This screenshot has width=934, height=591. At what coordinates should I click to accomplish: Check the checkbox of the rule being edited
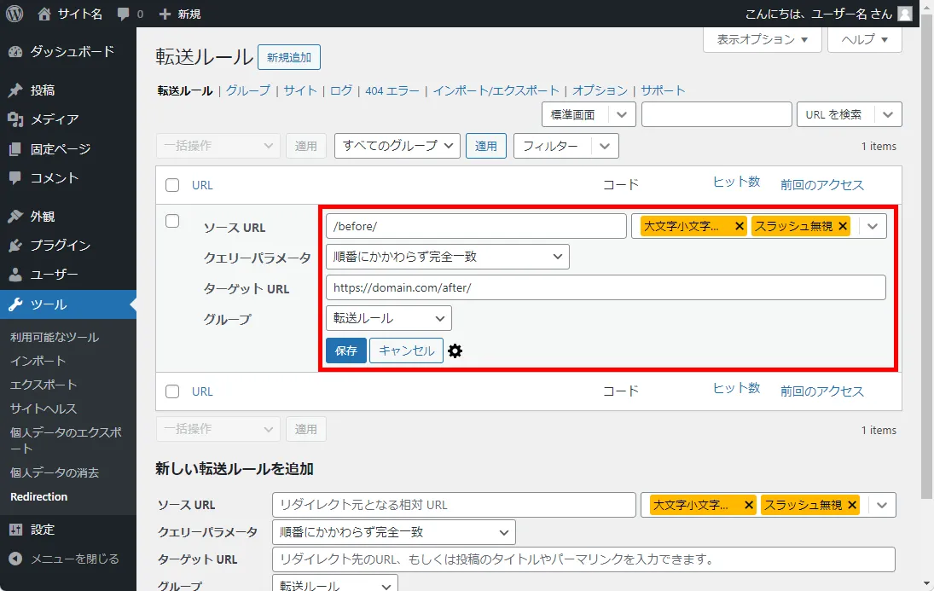click(x=171, y=220)
